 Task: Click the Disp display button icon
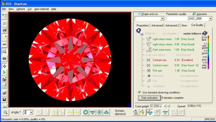[4, 51]
